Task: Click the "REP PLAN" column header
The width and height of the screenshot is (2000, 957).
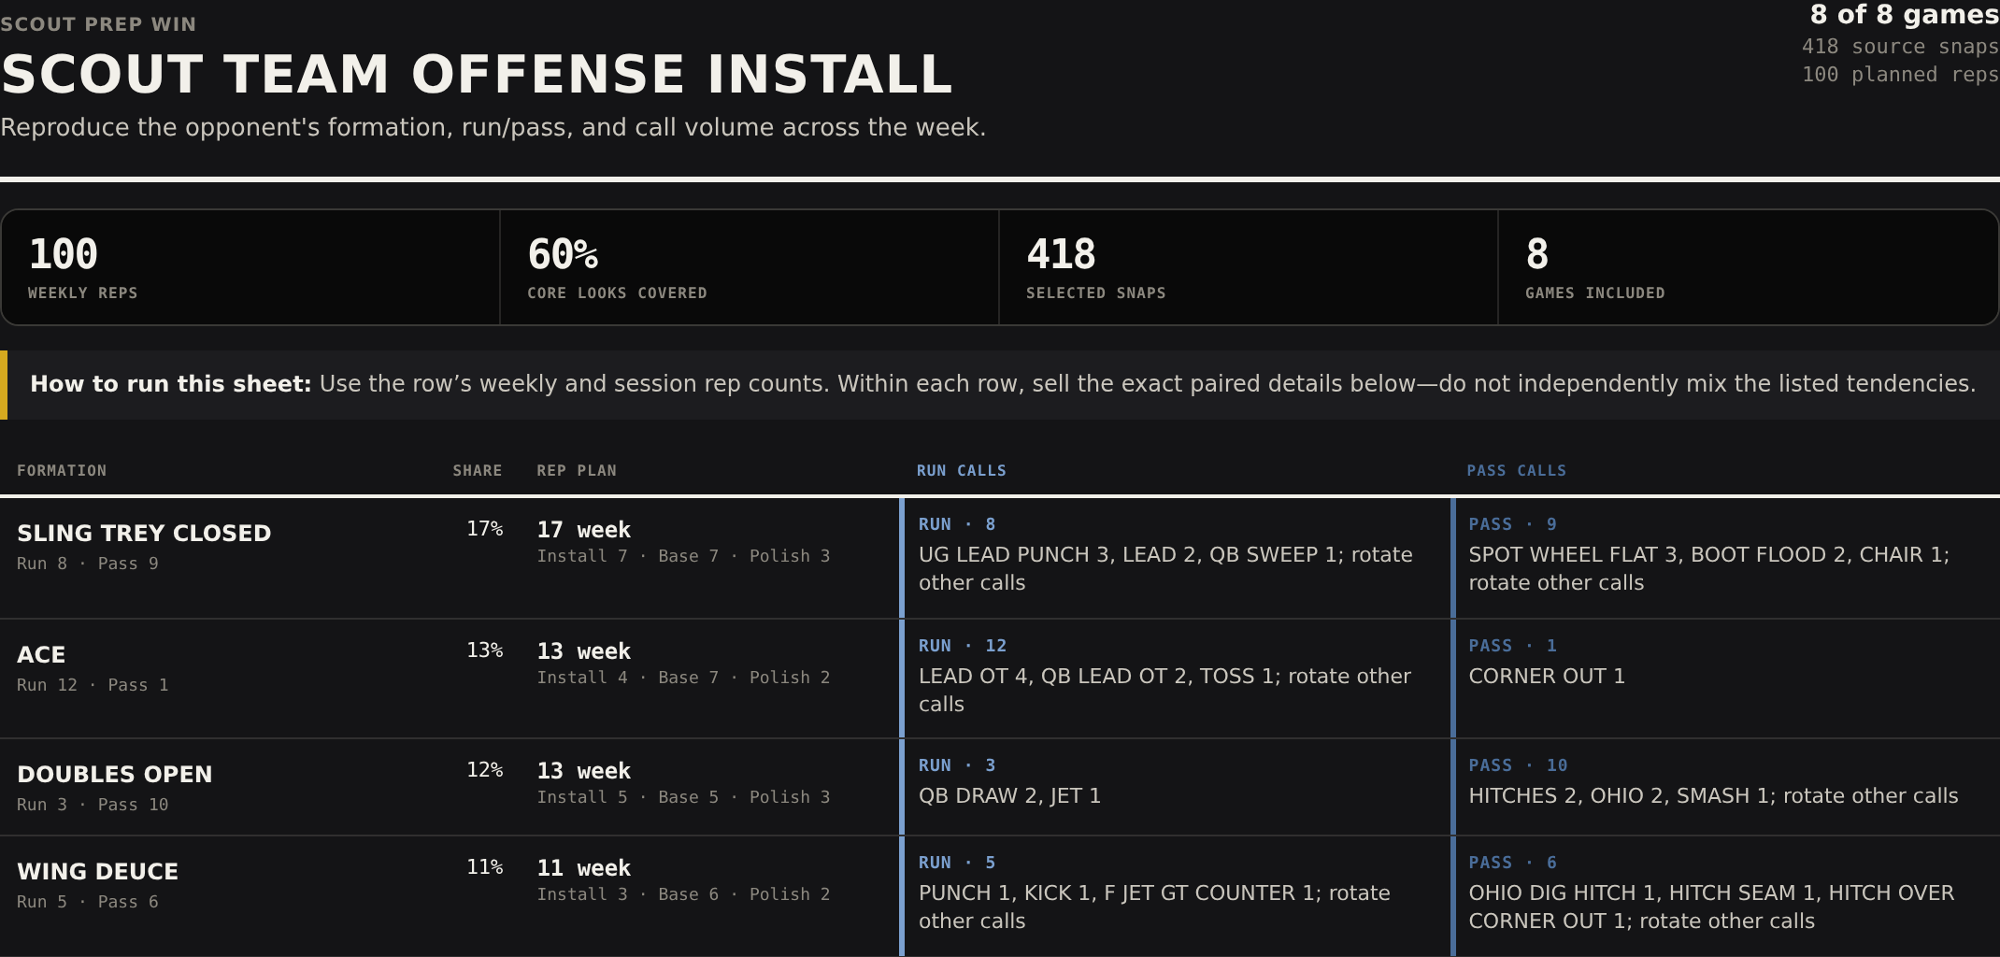Action: pos(577,471)
